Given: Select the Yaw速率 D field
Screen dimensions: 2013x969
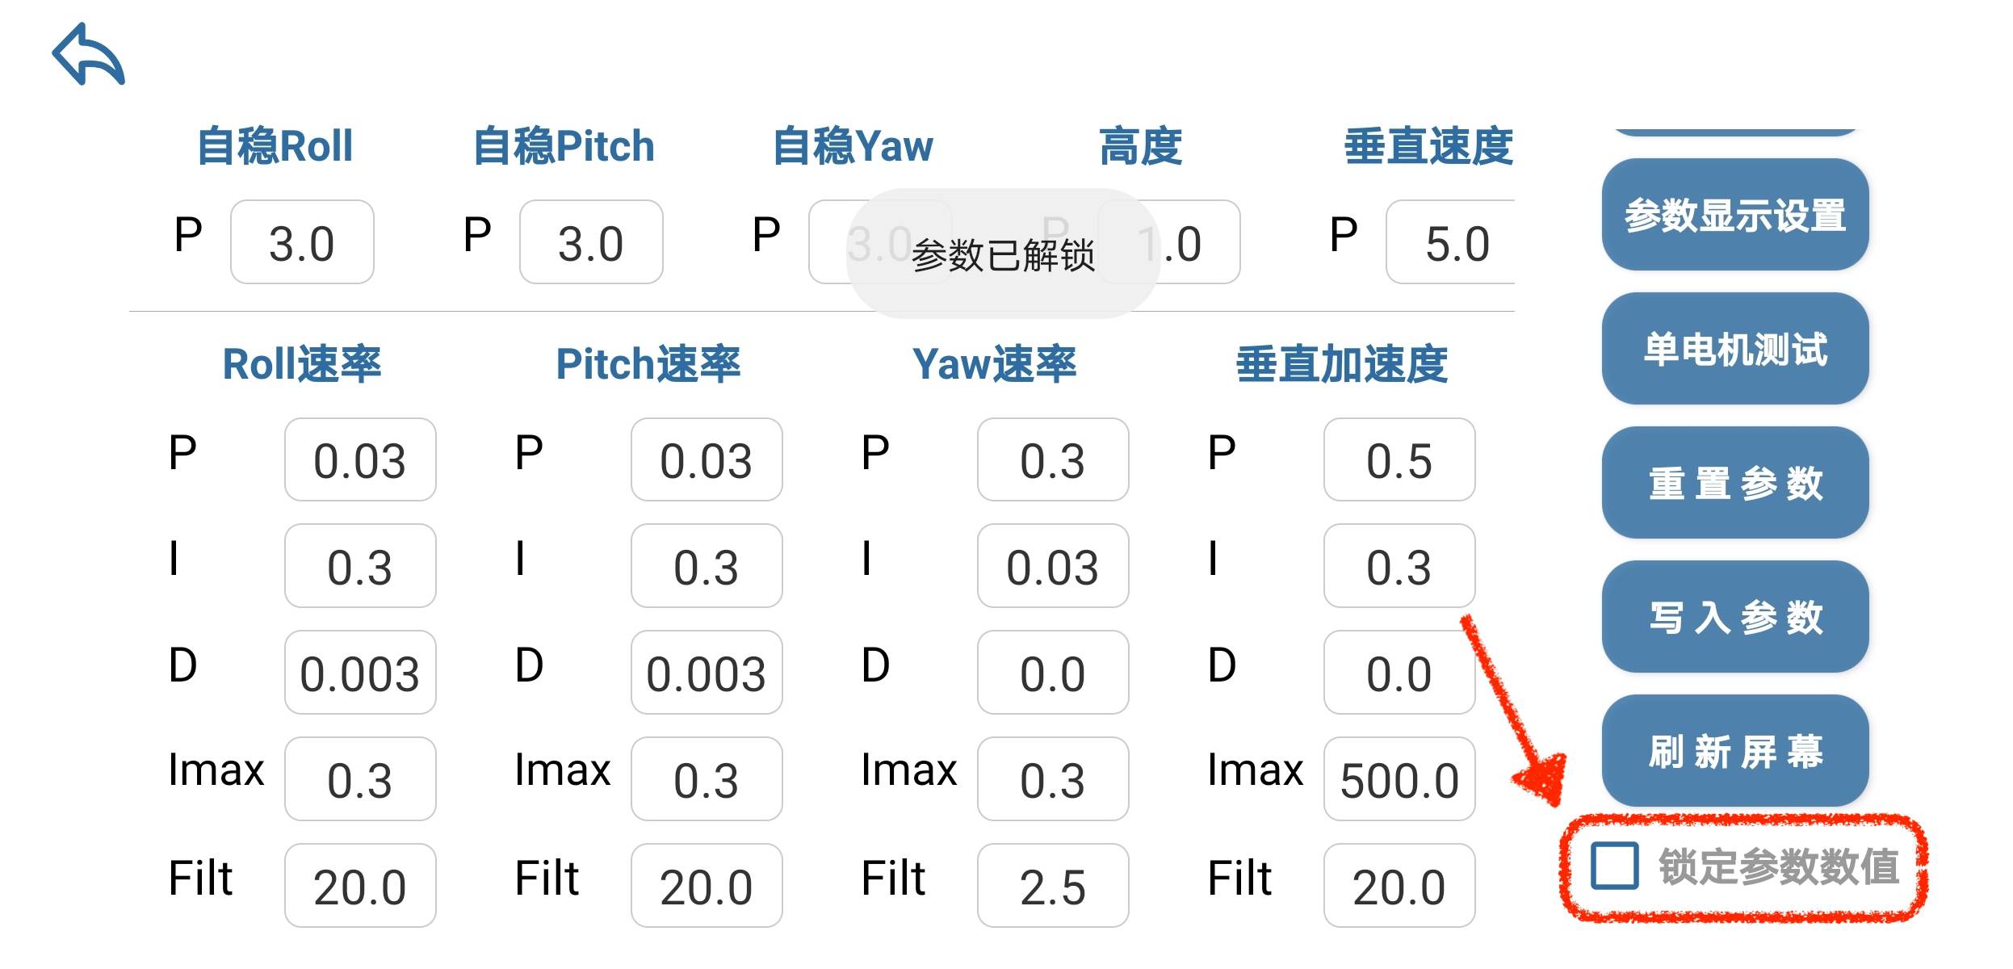Looking at the screenshot, I should (1053, 673).
